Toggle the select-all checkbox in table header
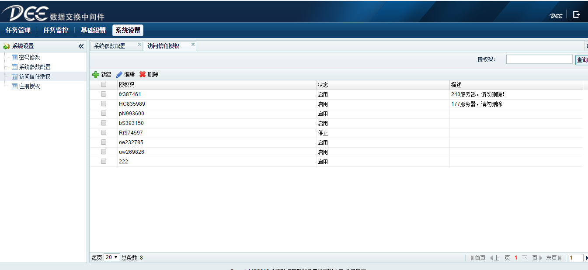 (x=104, y=85)
